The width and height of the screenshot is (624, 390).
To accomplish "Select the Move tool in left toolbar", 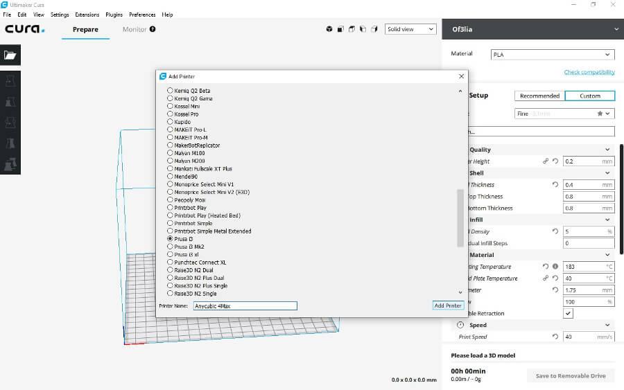I will click(10, 81).
